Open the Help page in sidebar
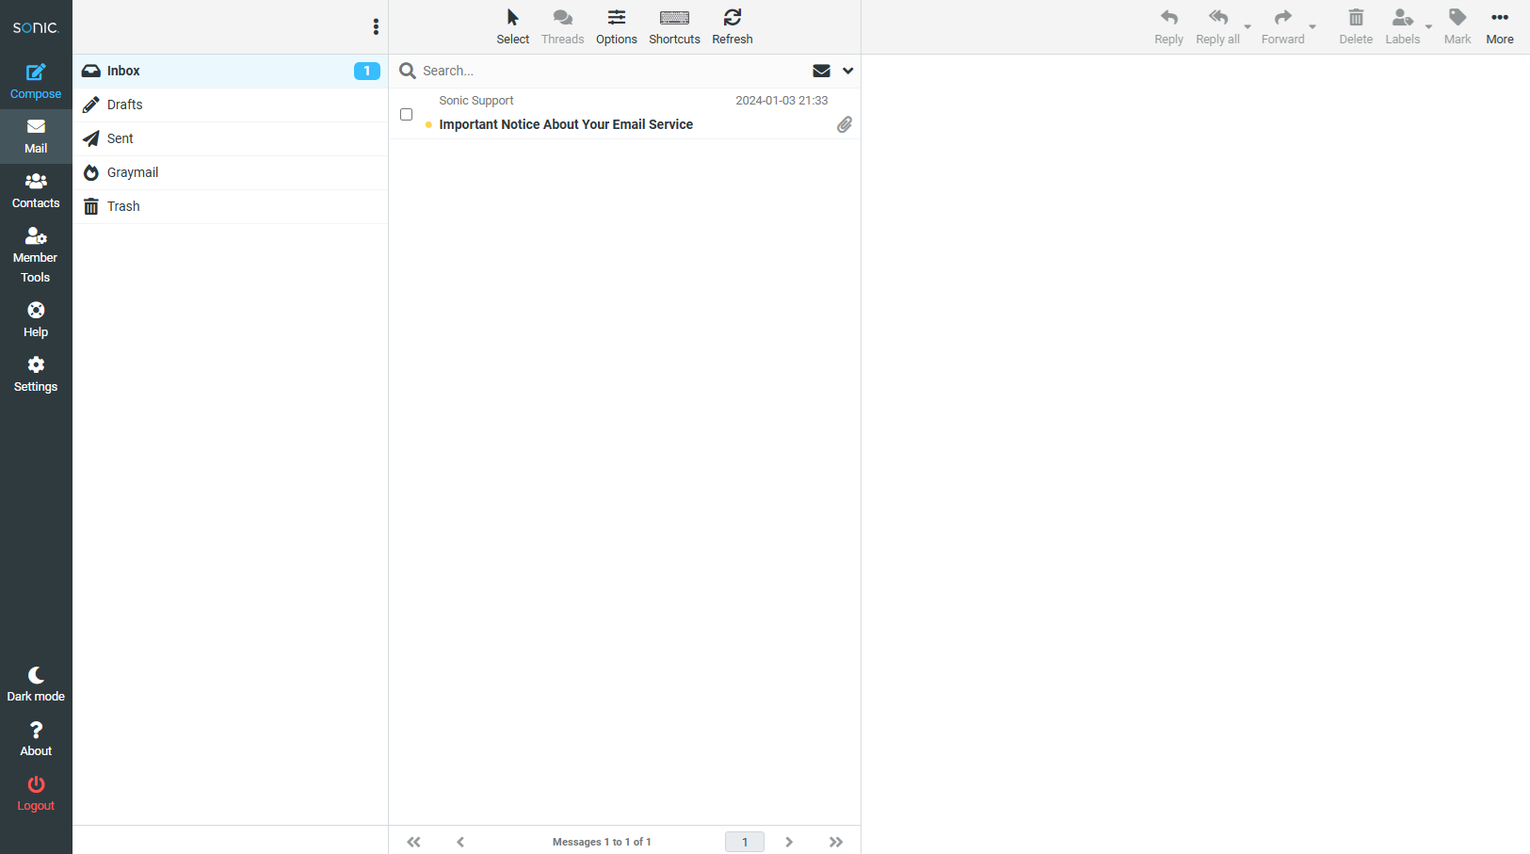This screenshot has height=854, width=1530. [x=36, y=320]
